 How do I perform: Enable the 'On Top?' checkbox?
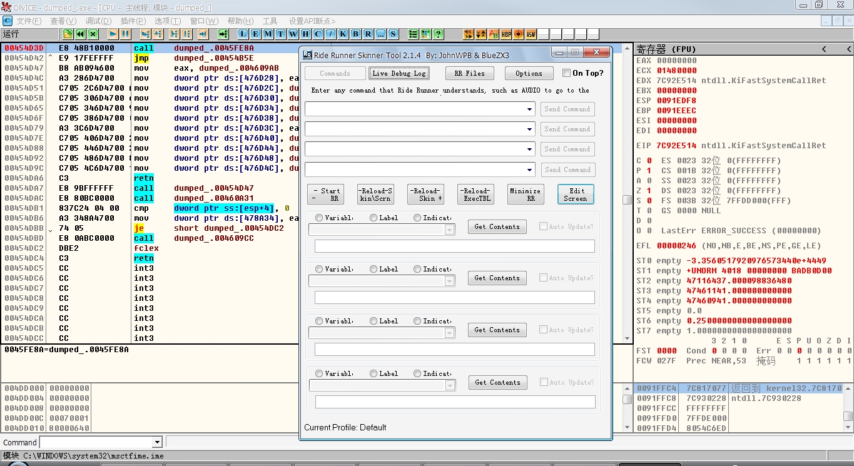[x=566, y=73]
